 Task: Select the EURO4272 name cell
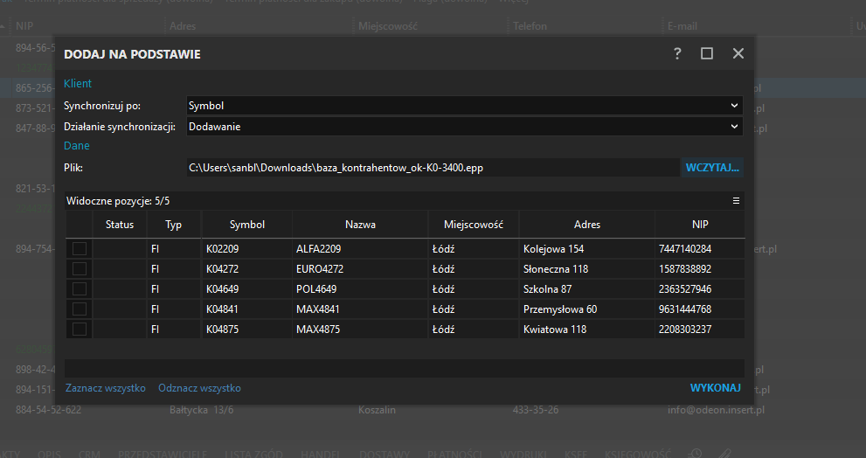point(360,269)
